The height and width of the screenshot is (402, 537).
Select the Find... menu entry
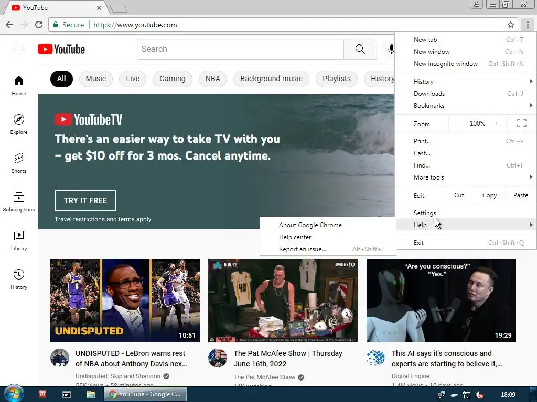(x=466, y=165)
